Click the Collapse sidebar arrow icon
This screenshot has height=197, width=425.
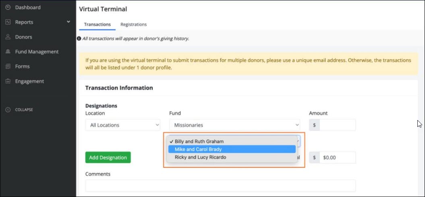(8, 110)
